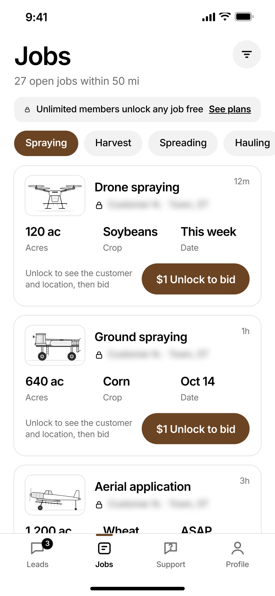
Task: Unlock the Drone spraying job for $1
Action: 196,279
